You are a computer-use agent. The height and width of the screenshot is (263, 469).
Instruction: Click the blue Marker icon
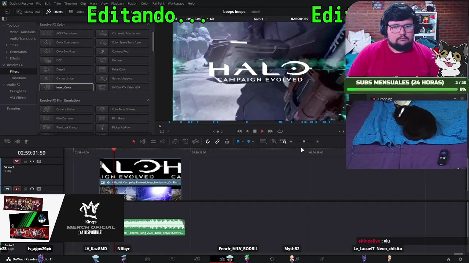tap(248, 141)
